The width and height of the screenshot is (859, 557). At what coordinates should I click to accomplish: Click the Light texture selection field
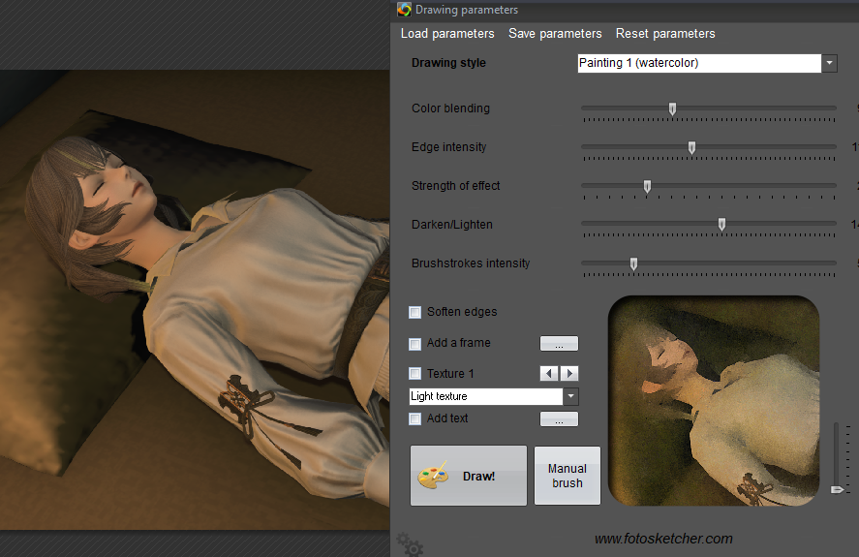click(x=486, y=396)
